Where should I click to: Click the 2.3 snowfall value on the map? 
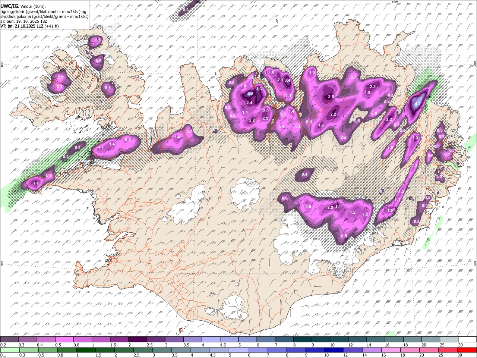coord(373,87)
